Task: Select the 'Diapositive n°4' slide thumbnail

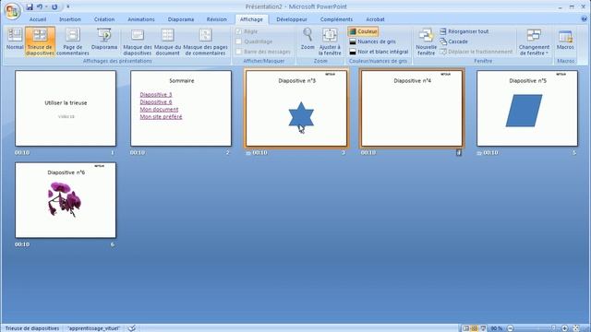Action: (412, 109)
